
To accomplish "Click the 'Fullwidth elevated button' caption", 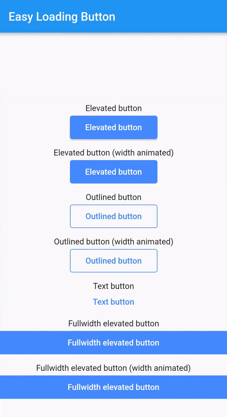I will coord(113,323).
